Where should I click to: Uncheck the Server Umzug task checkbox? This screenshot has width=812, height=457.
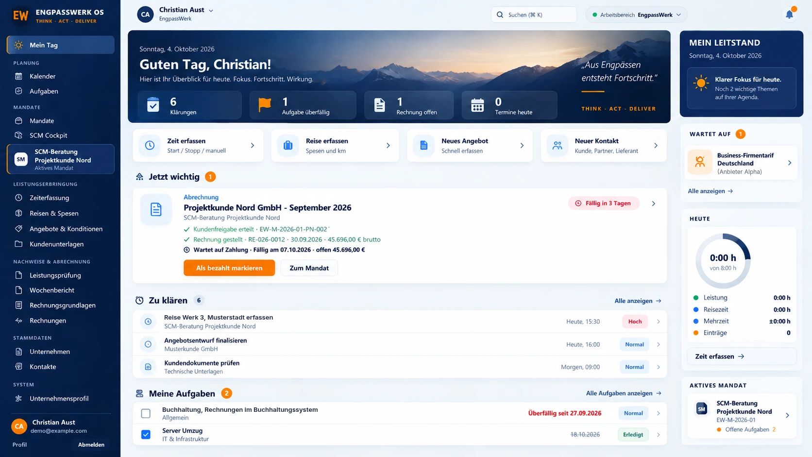point(146,435)
